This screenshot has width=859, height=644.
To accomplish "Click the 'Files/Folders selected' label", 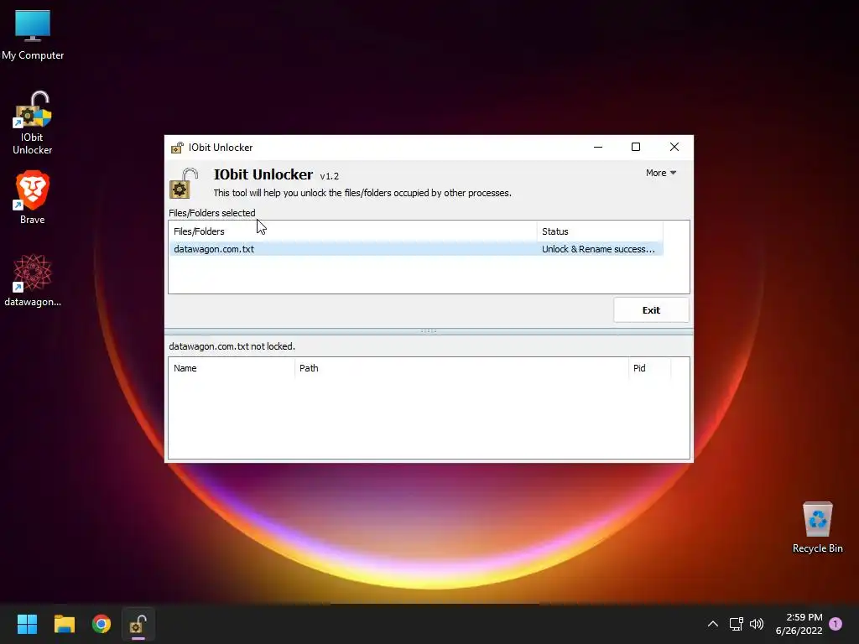I will (x=212, y=212).
